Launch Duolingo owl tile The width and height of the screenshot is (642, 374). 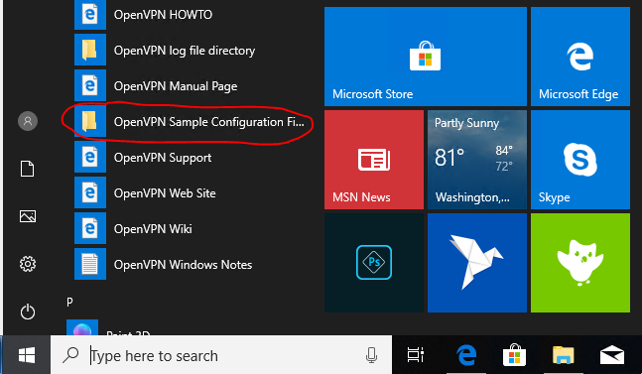(x=580, y=263)
